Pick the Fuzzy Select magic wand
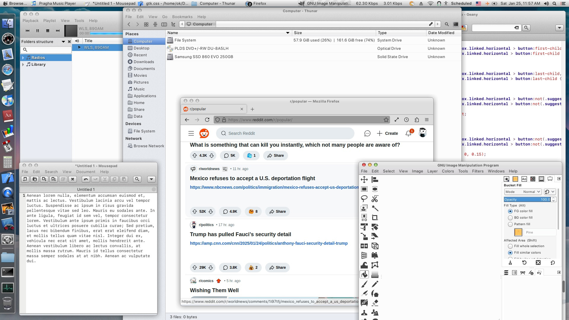Viewport: 569px width, 320px height. click(375, 208)
